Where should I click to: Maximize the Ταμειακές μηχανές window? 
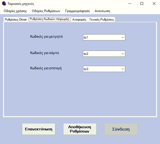click(142, 3)
